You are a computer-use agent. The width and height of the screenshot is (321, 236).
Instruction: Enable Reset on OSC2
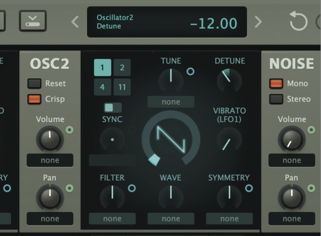tap(34, 83)
